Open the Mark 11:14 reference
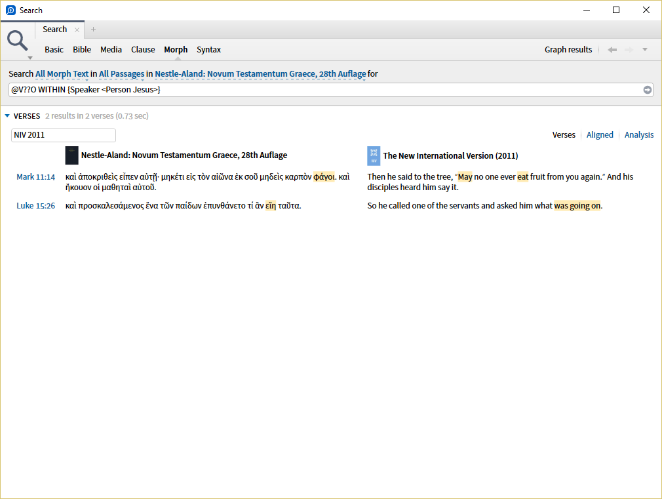The height and width of the screenshot is (499, 662). click(36, 177)
